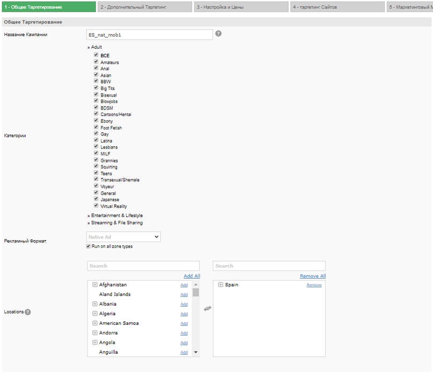This screenshot has width=433, height=372.
Task: Click the Locations help question icon
Action: pos(27,312)
